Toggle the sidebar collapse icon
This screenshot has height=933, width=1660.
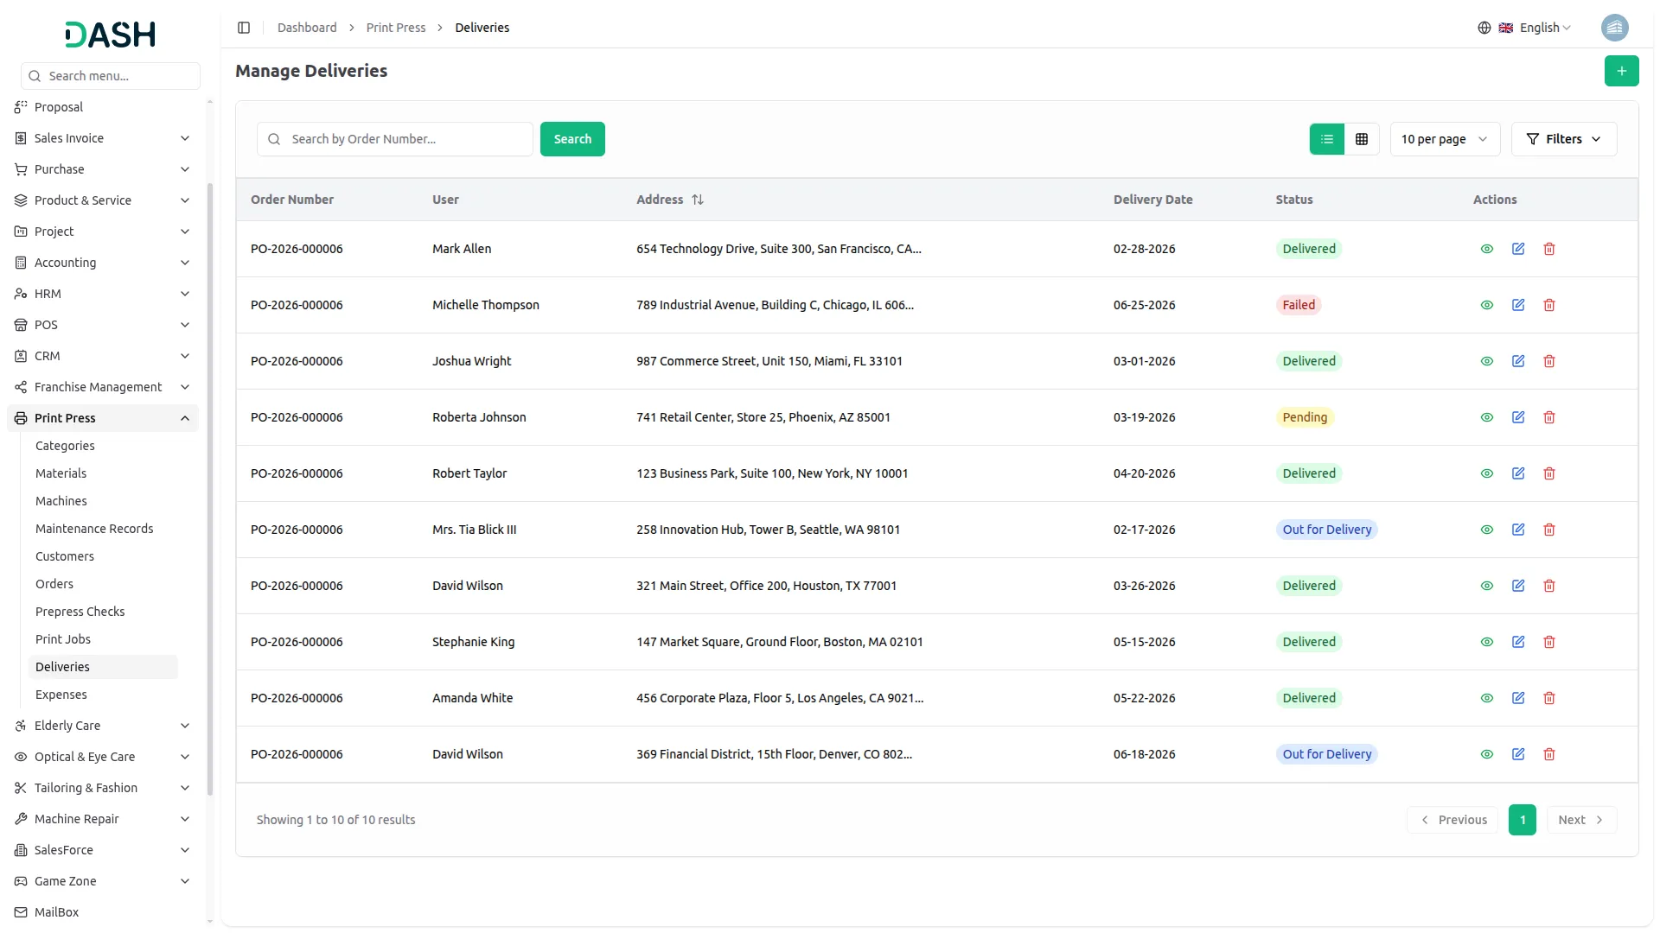point(244,28)
